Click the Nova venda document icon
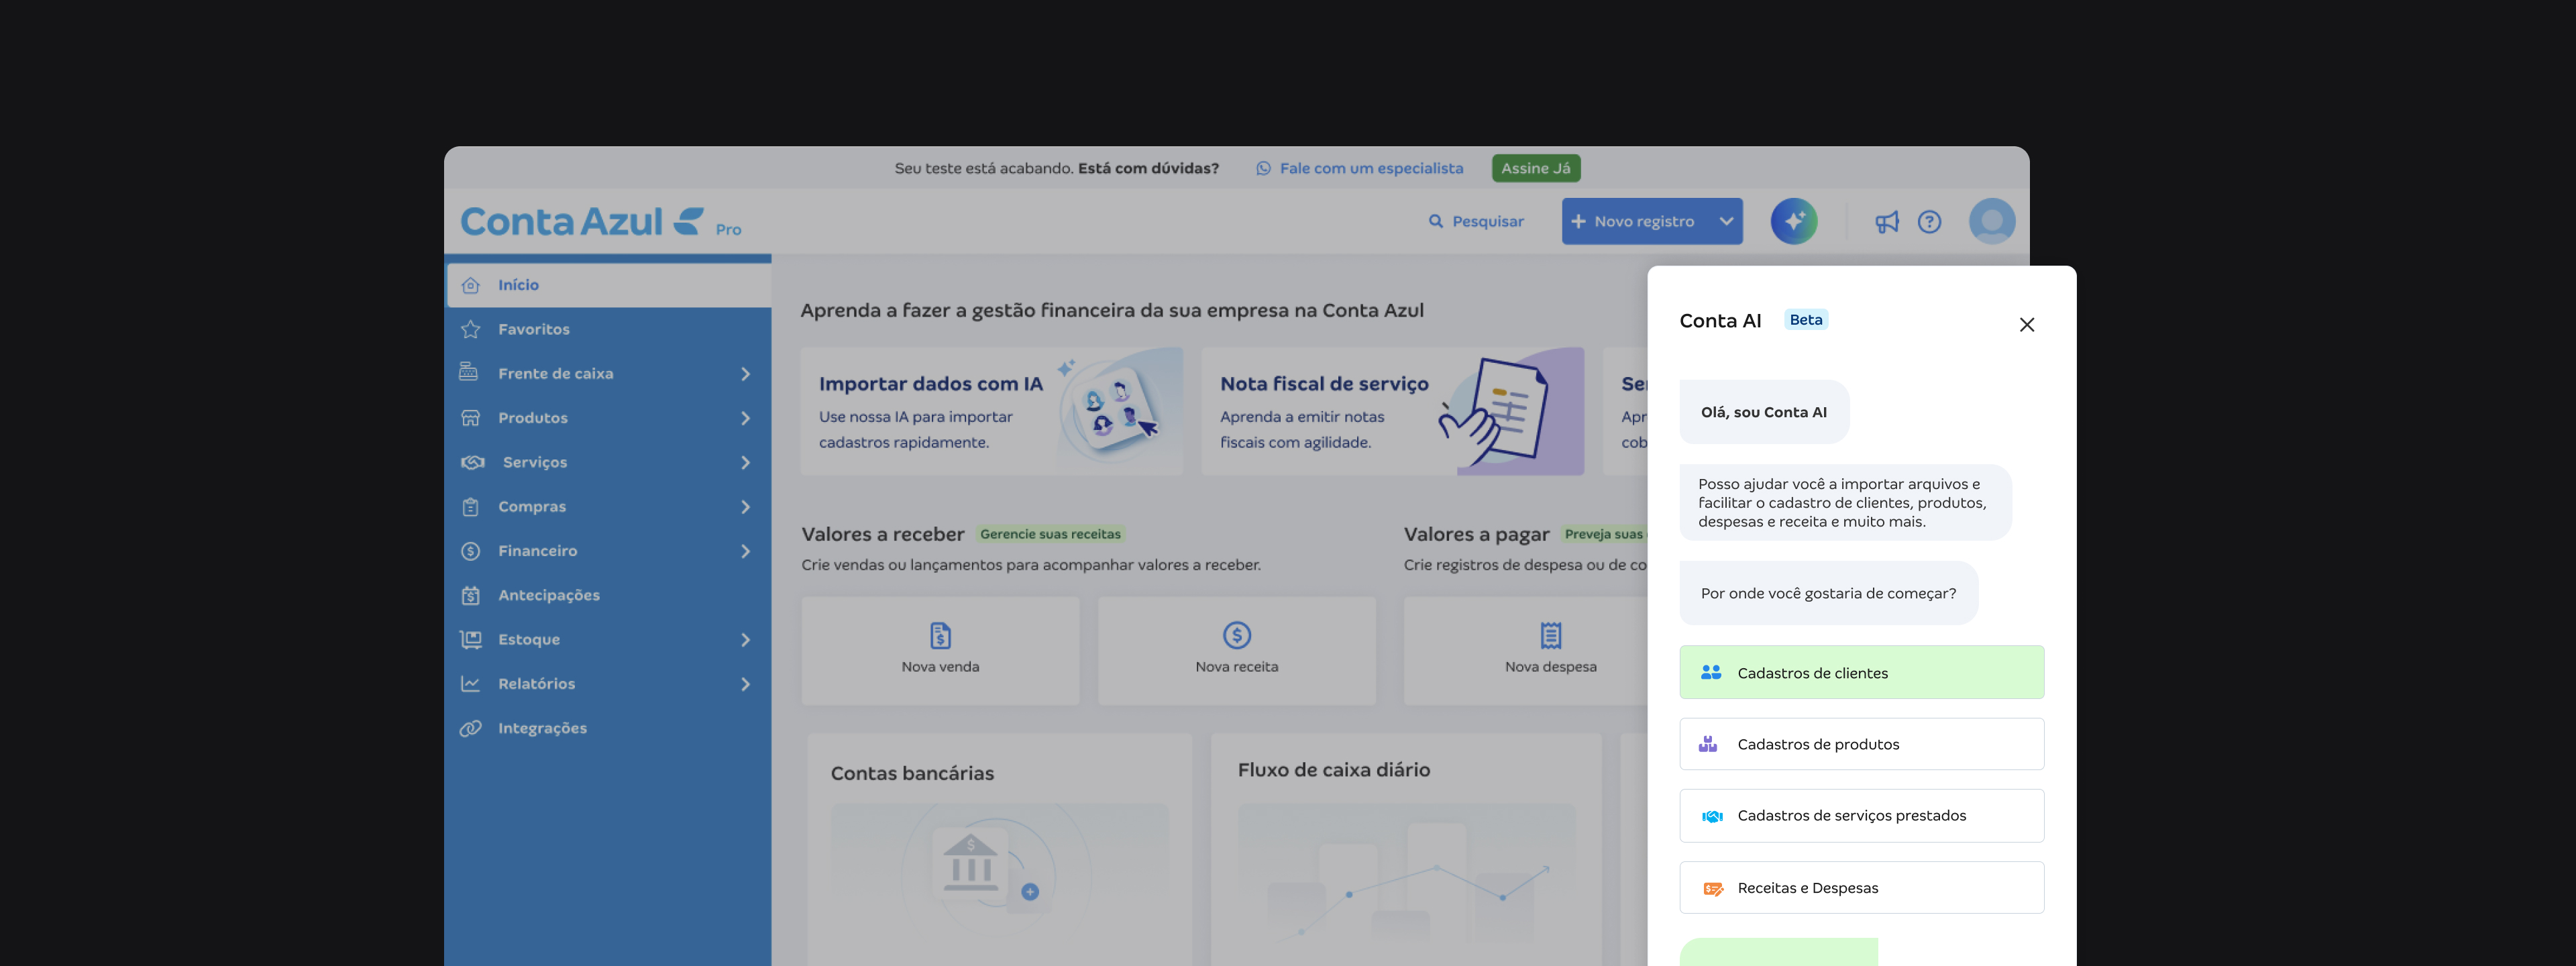2576x966 pixels. pos(940,635)
